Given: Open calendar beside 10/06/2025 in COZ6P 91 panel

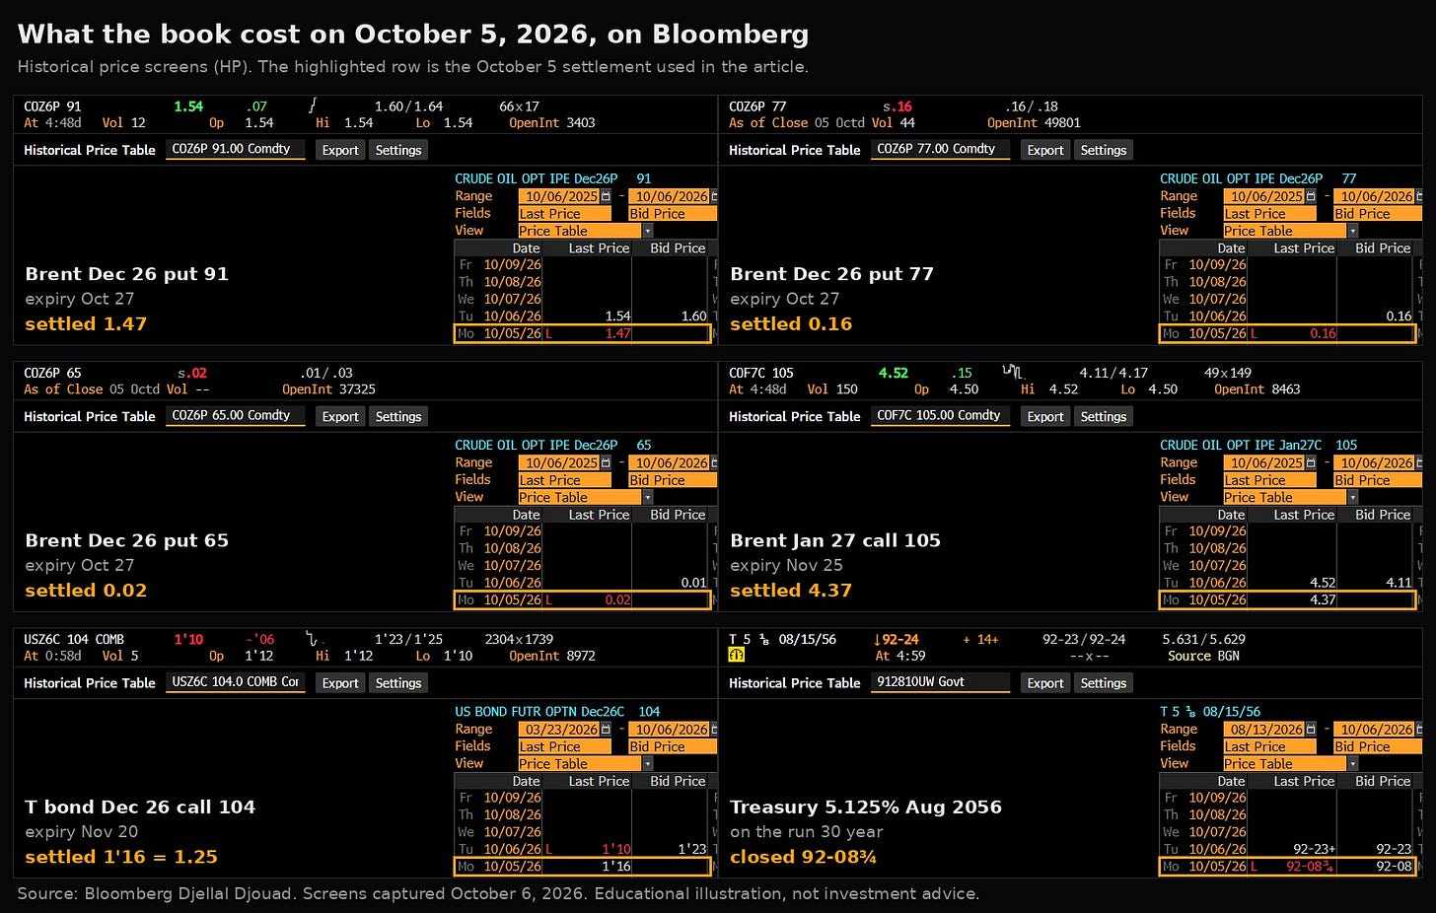Looking at the screenshot, I should tap(606, 196).
